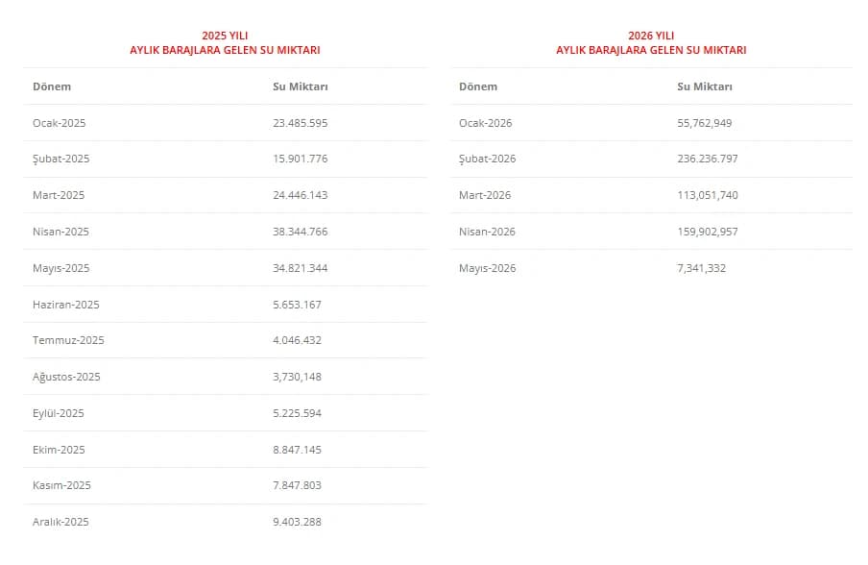Click the Aralık-2025 value 9.403.288
Screen dimensions: 868x565
[x=297, y=522]
